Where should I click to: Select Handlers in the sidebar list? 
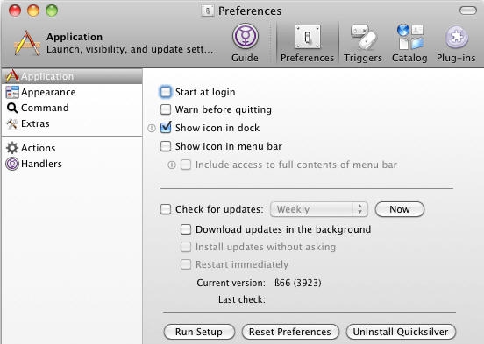72,164
